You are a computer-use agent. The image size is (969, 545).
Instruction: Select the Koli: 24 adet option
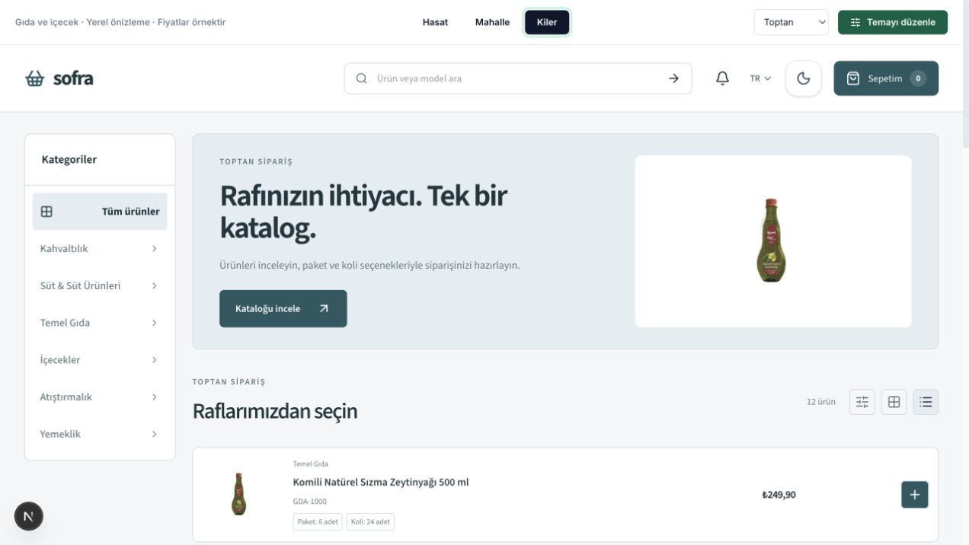tap(370, 522)
